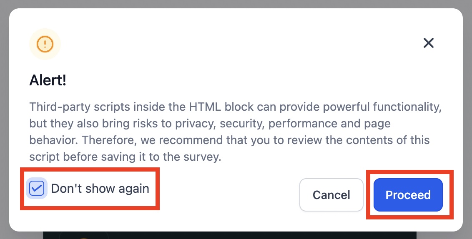The width and height of the screenshot is (472, 239).
Task: Click the word "Proceed" on blue button
Action: 408,195
